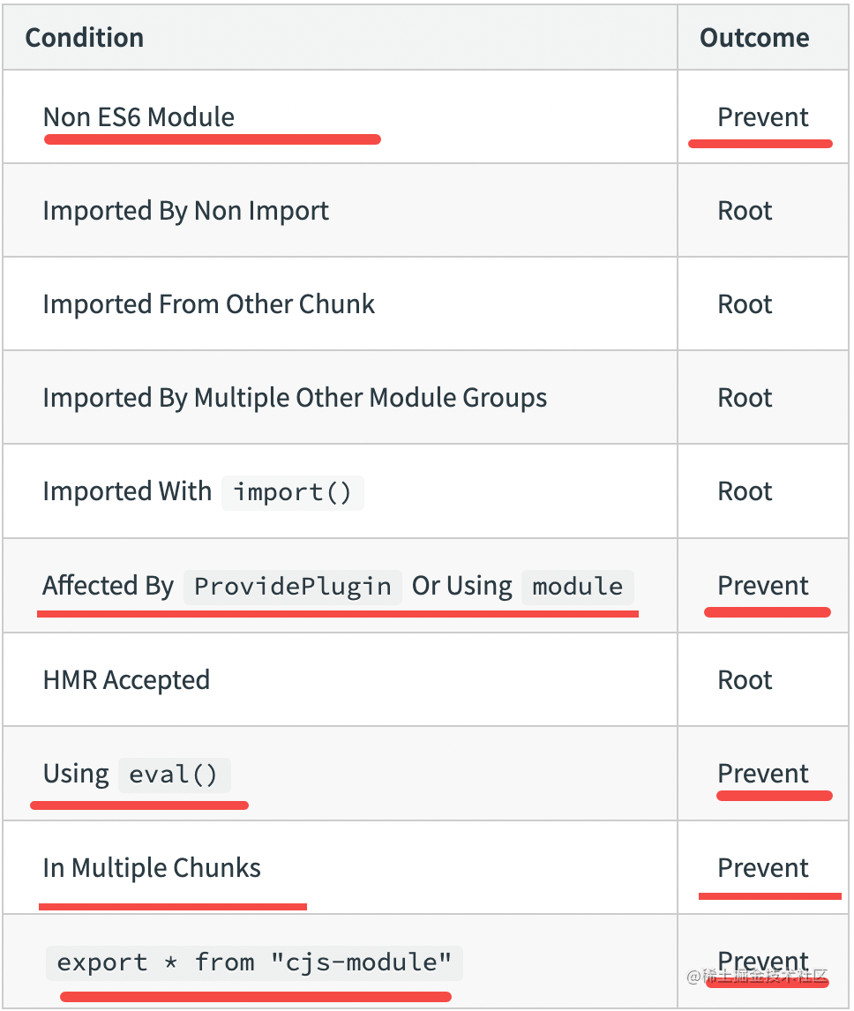
Task: Select Imported By Multiple Other Module Groups
Action: (295, 398)
